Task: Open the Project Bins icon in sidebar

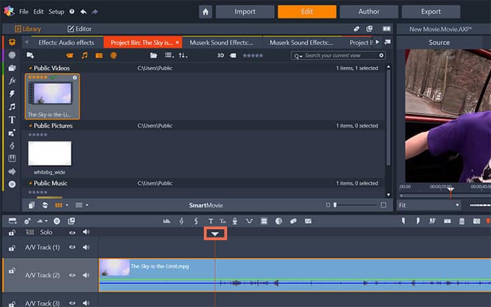Action: [x=12, y=42]
